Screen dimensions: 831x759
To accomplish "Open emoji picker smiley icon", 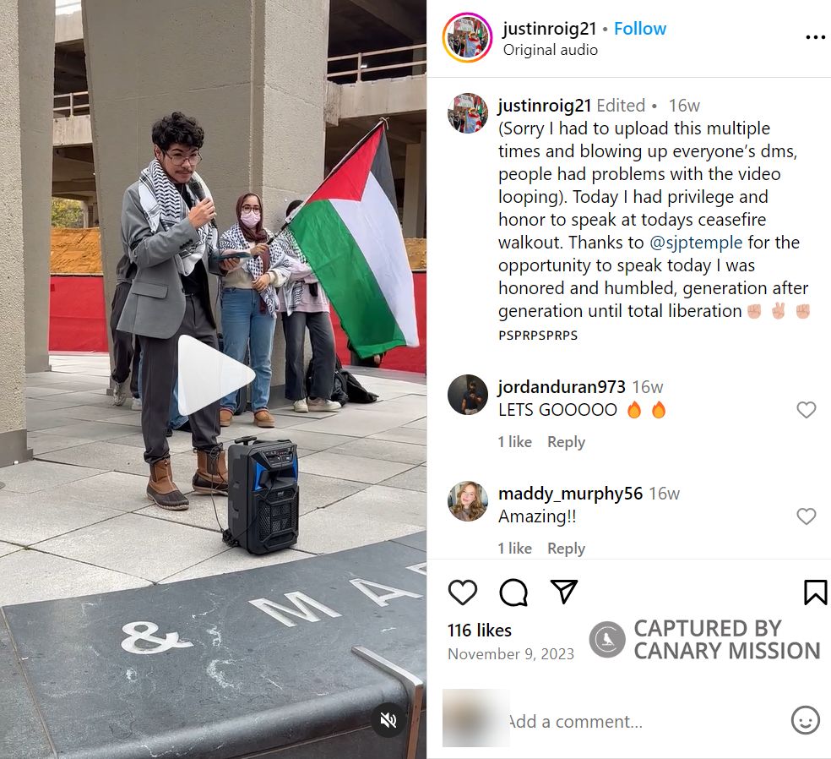I will 806,720.
